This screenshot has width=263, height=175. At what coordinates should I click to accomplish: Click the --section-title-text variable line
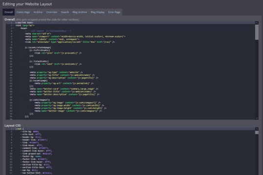point(36,167)
